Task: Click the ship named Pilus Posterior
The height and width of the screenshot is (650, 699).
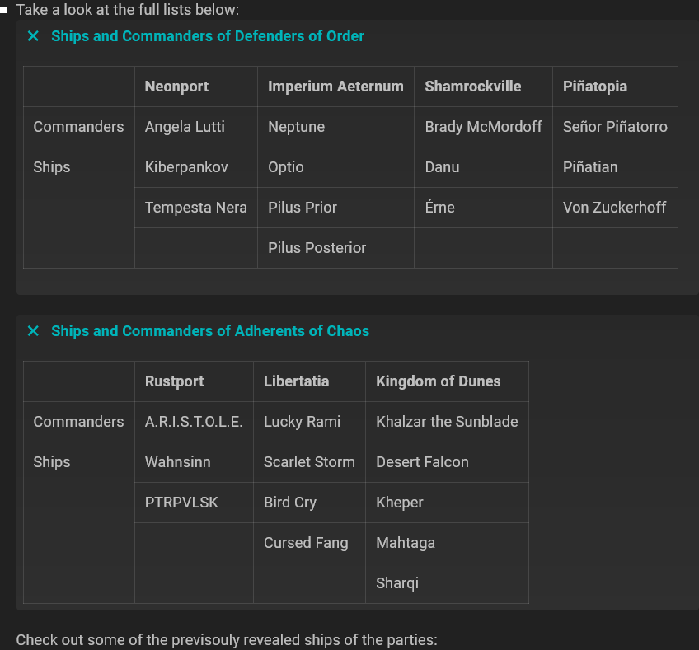Action: [x=316, y=247]
